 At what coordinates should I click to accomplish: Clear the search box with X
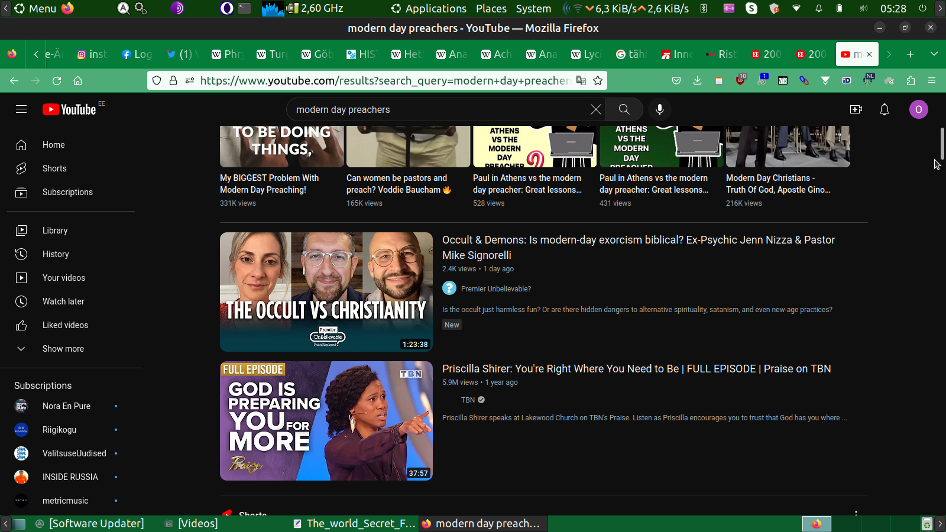(x=596, y=109)
